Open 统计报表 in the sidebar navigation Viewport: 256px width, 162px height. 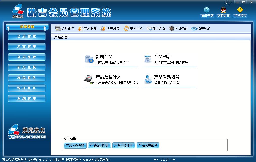click(27, 88)
